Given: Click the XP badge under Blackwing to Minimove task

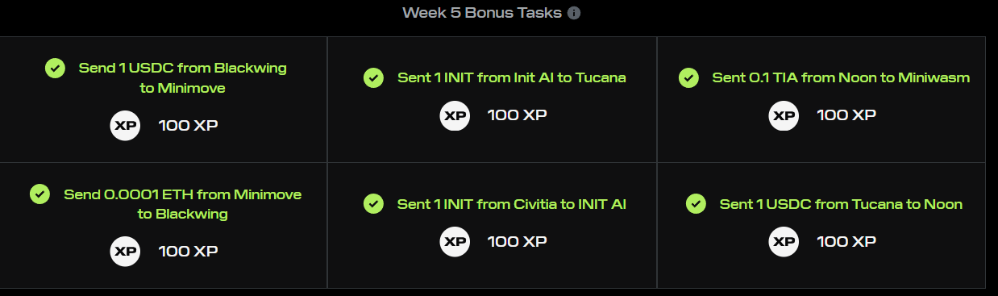Looking at the screenshot, I should (125, 125).
